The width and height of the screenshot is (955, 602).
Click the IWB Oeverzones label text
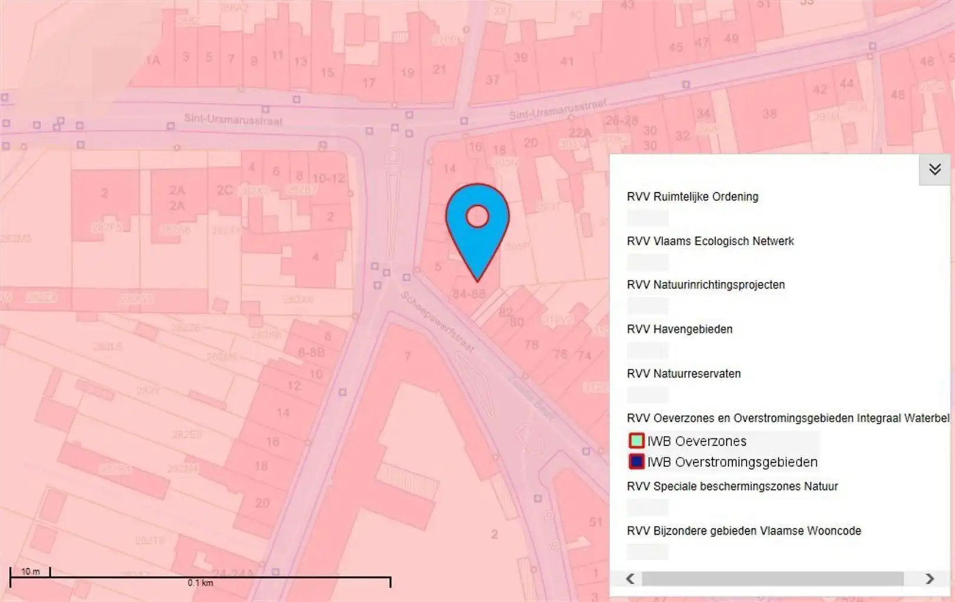coord(697,440)
